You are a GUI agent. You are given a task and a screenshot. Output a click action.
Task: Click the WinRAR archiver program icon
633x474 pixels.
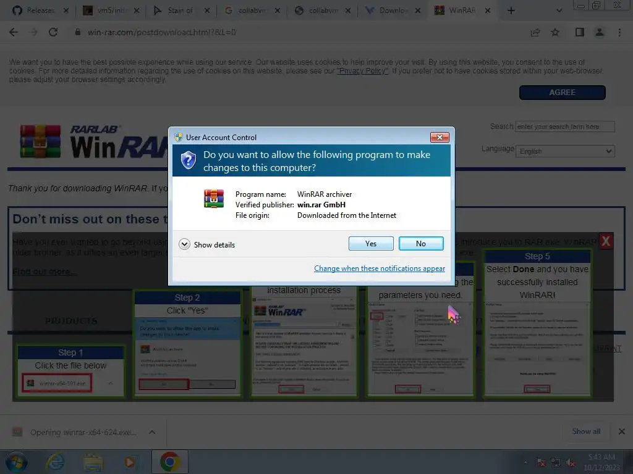tap(213, 199)
